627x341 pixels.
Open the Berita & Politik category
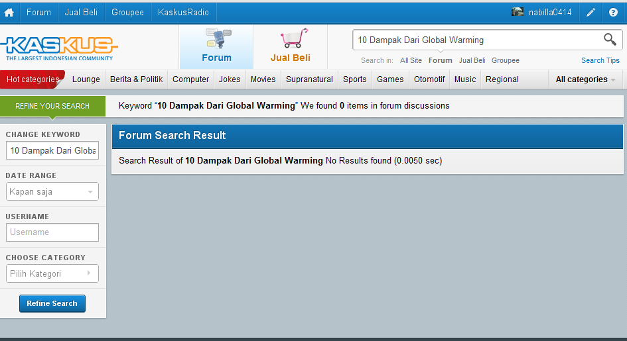[x=137, y=79]
